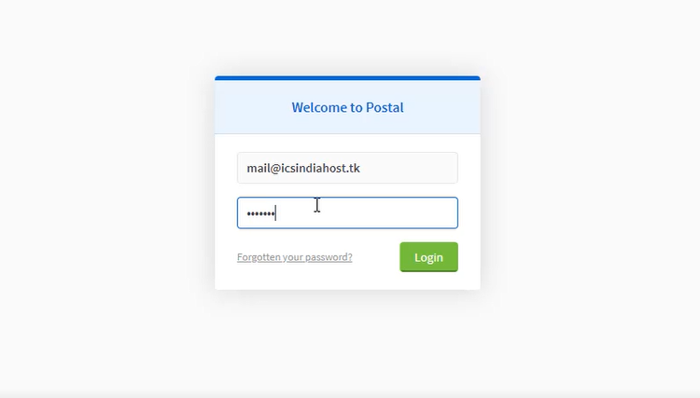
Task: Click the tk domain ending in email field
Action: [355, 168]
